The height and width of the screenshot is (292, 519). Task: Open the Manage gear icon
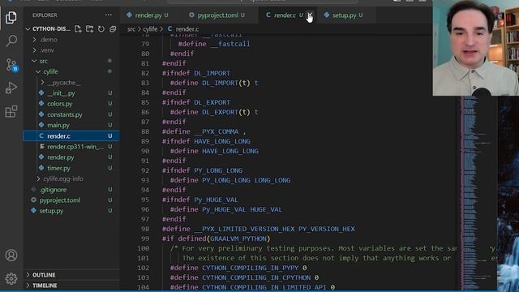(11, 279)
